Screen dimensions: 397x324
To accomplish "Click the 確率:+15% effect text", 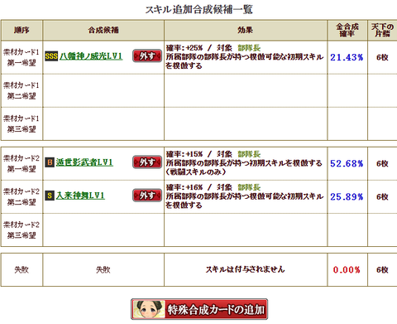I will (184, 154).
